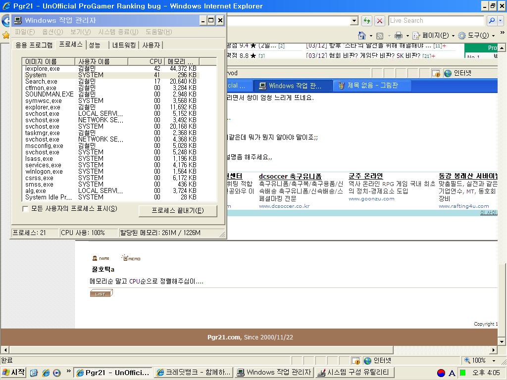Image resolution: width=507 pixels, height=380 pixels.
Task: Expand the home button dropdown arrow
Action: [371, 36]
